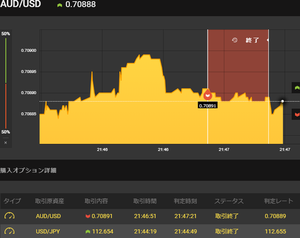300x238 pixels.
Task: Click 取引終了 status in AUD/USD row
Action: click(x=227, y=216)
